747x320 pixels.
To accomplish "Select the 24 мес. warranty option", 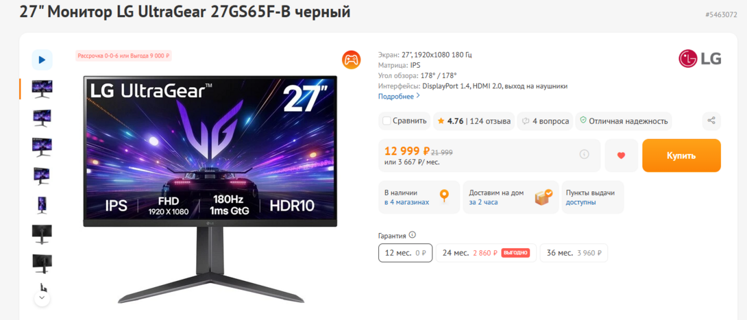I will [x=486, y=253].
